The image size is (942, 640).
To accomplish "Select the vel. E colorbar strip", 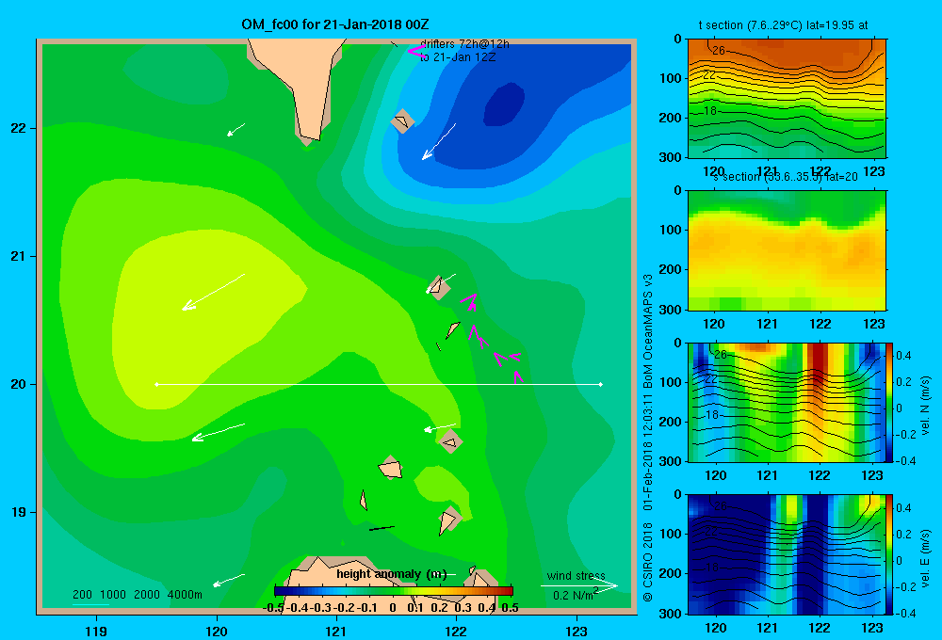I will coord(890,553).
